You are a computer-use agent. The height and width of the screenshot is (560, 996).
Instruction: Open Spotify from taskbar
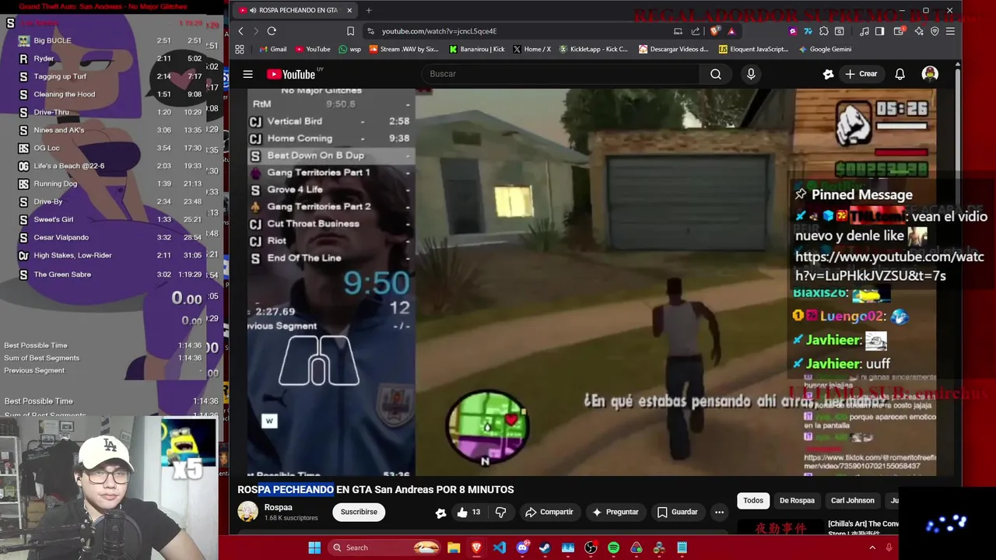(x=613, y=548)
